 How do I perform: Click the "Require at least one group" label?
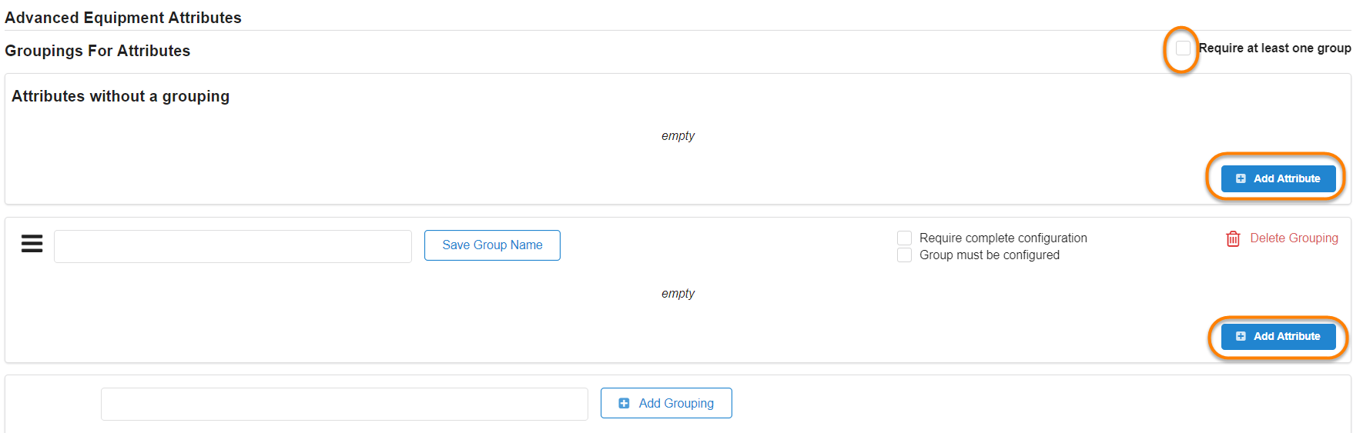[x=1274, y=48]
